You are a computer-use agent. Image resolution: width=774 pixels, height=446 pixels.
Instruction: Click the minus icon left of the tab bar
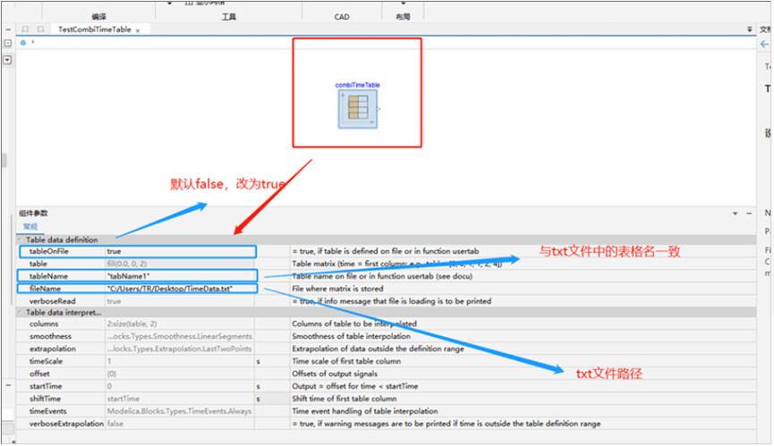pyautogui.click(x=8, y=29)
